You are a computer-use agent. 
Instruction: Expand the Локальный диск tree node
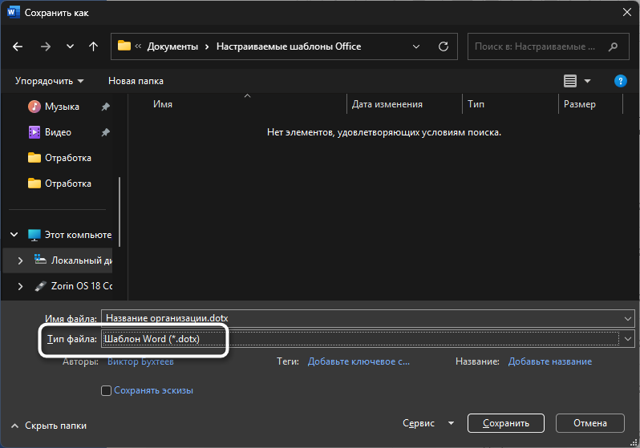coord(20,260)
